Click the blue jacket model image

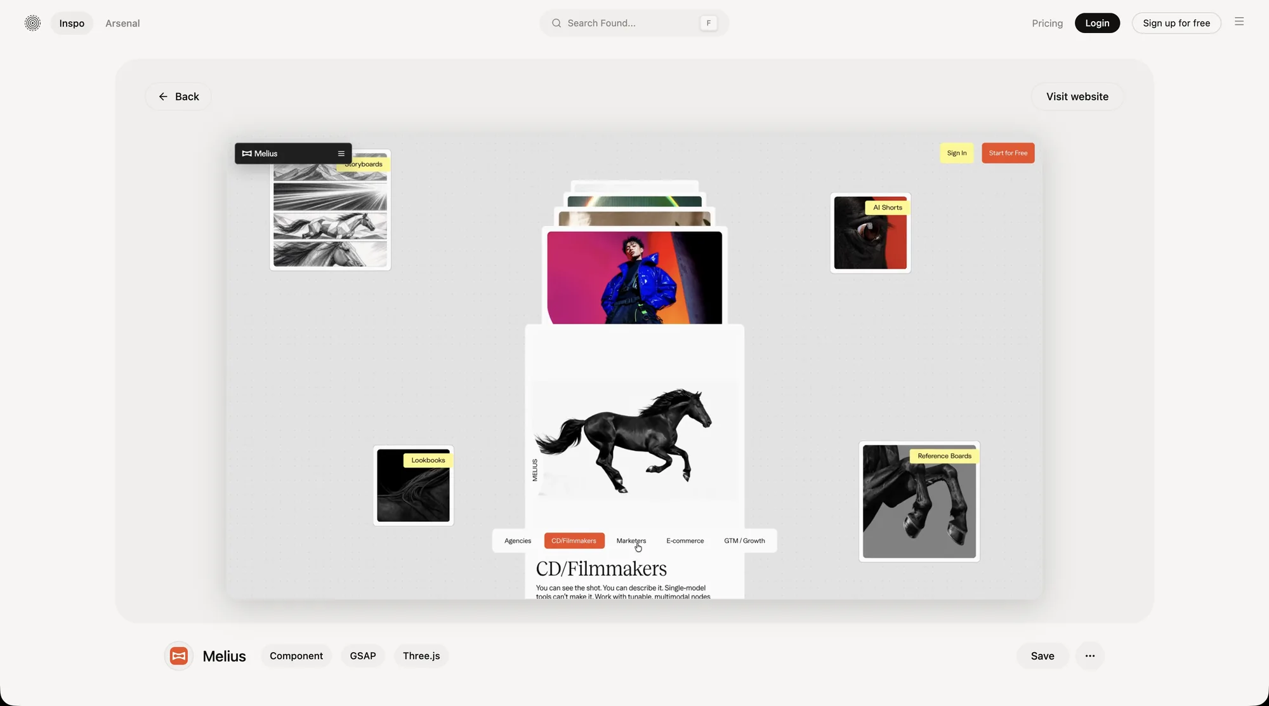(x=634, y=277)
